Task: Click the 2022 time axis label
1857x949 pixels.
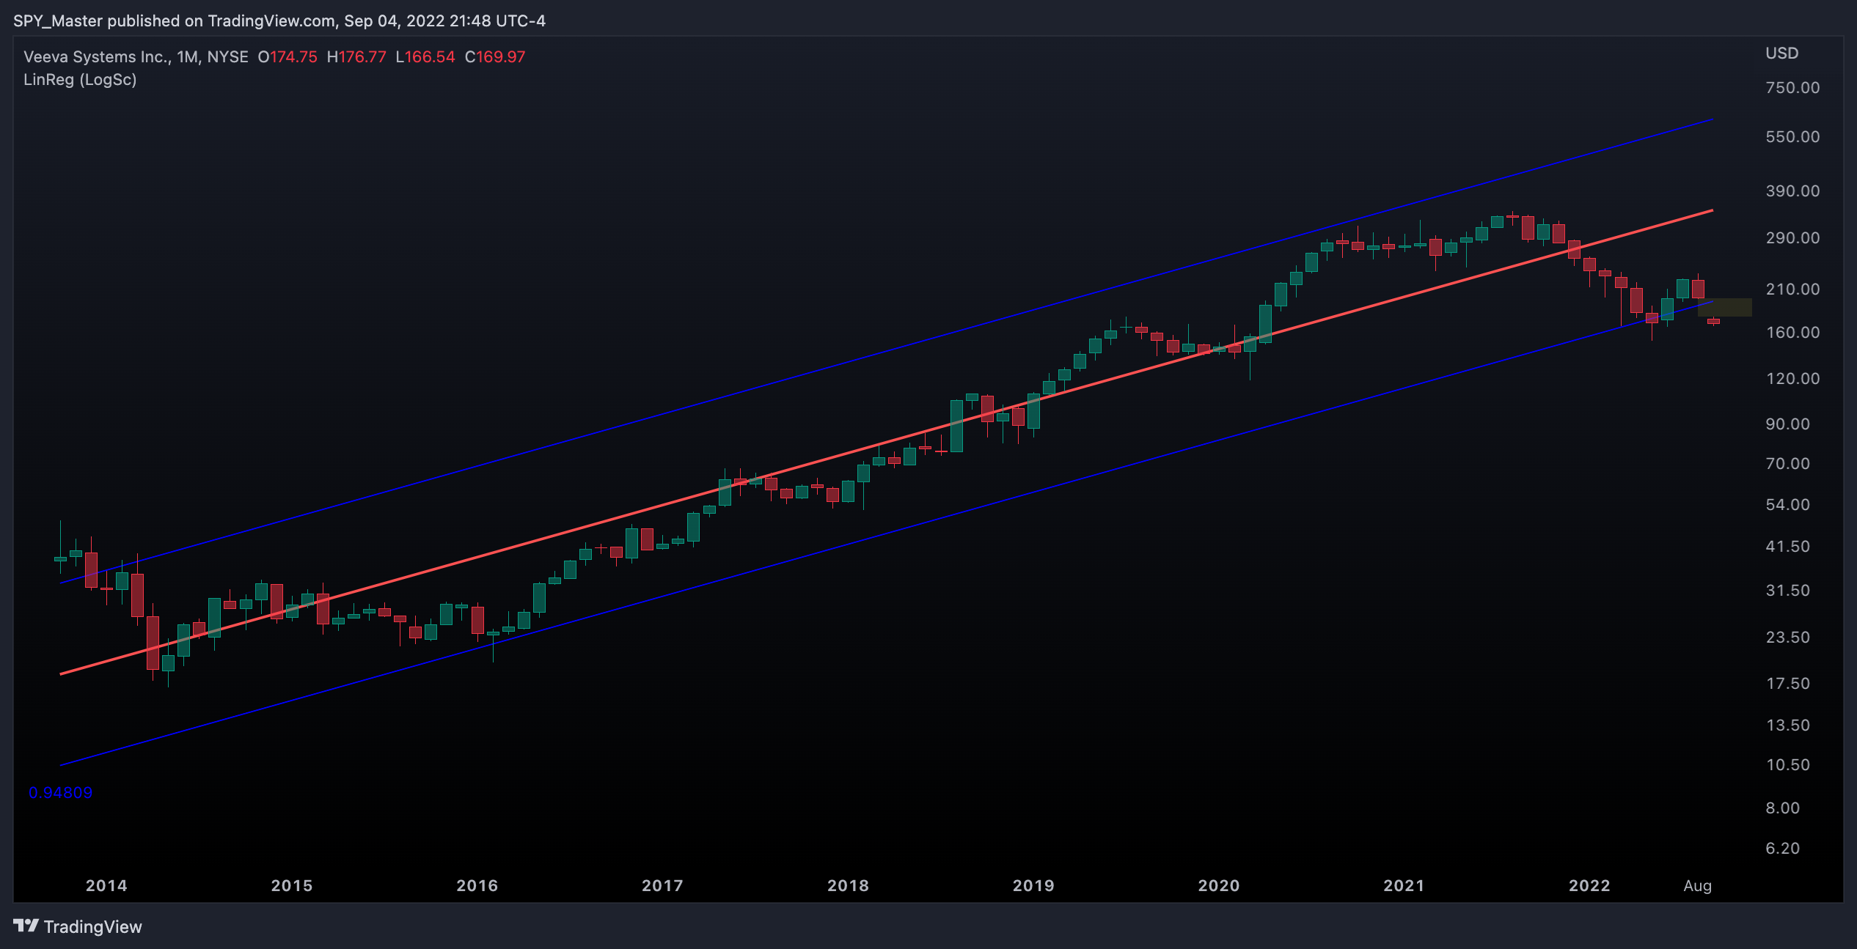Action: pyautogui.click(x=1590, y=885)
